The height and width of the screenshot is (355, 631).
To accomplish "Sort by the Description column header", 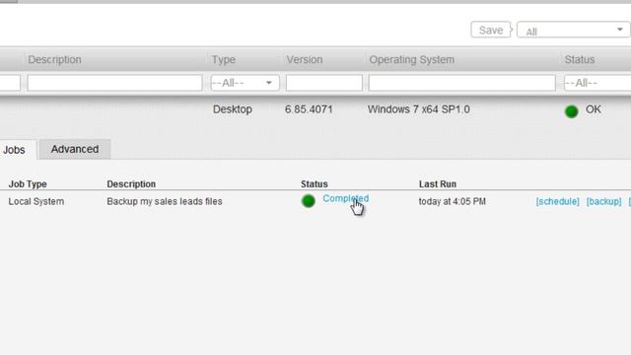I will (x=54, y=59).
